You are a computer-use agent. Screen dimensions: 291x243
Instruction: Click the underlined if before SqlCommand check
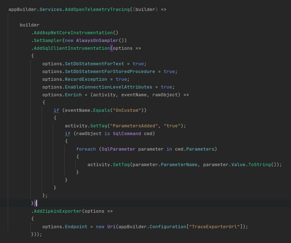pos(68,133)
